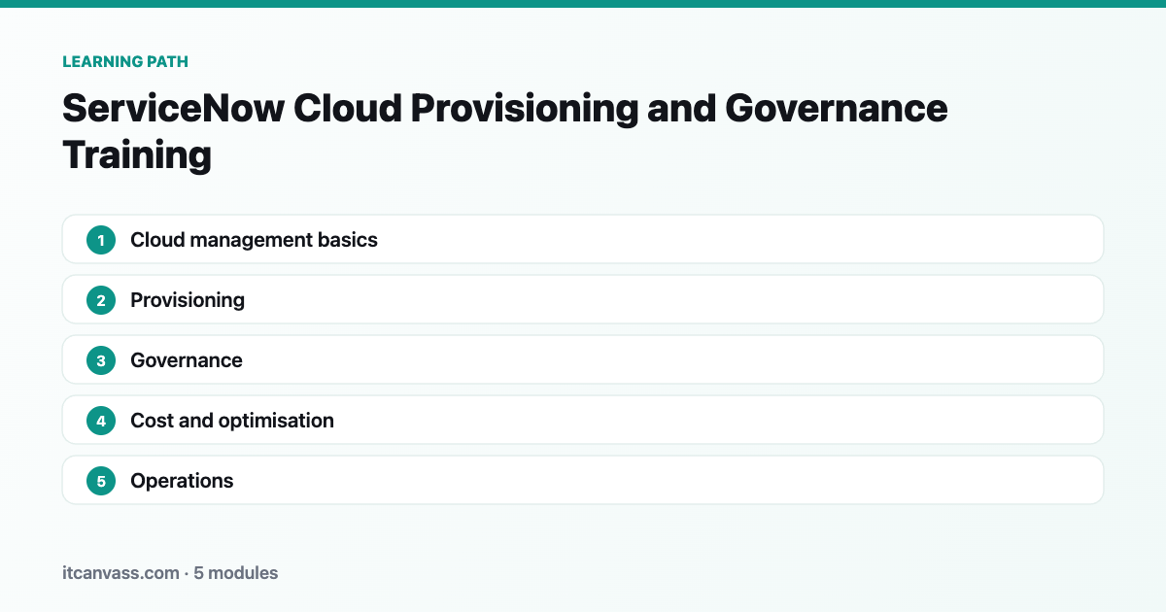The height and width of the screenshot is (612, 1166).
Task: Select the number 3 circle badge
Action: tap(101, 359)
